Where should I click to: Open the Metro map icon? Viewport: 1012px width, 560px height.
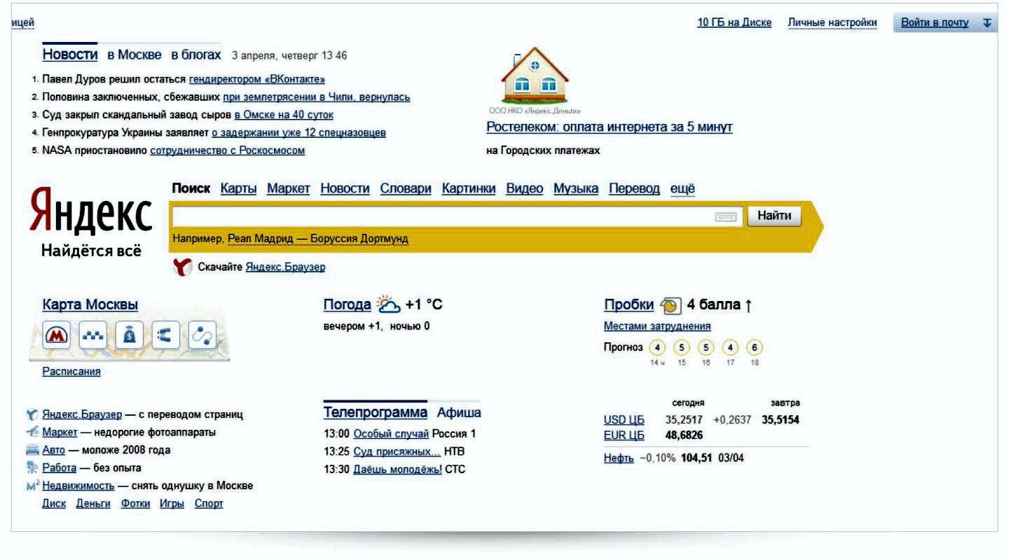[x=55, y=337]
